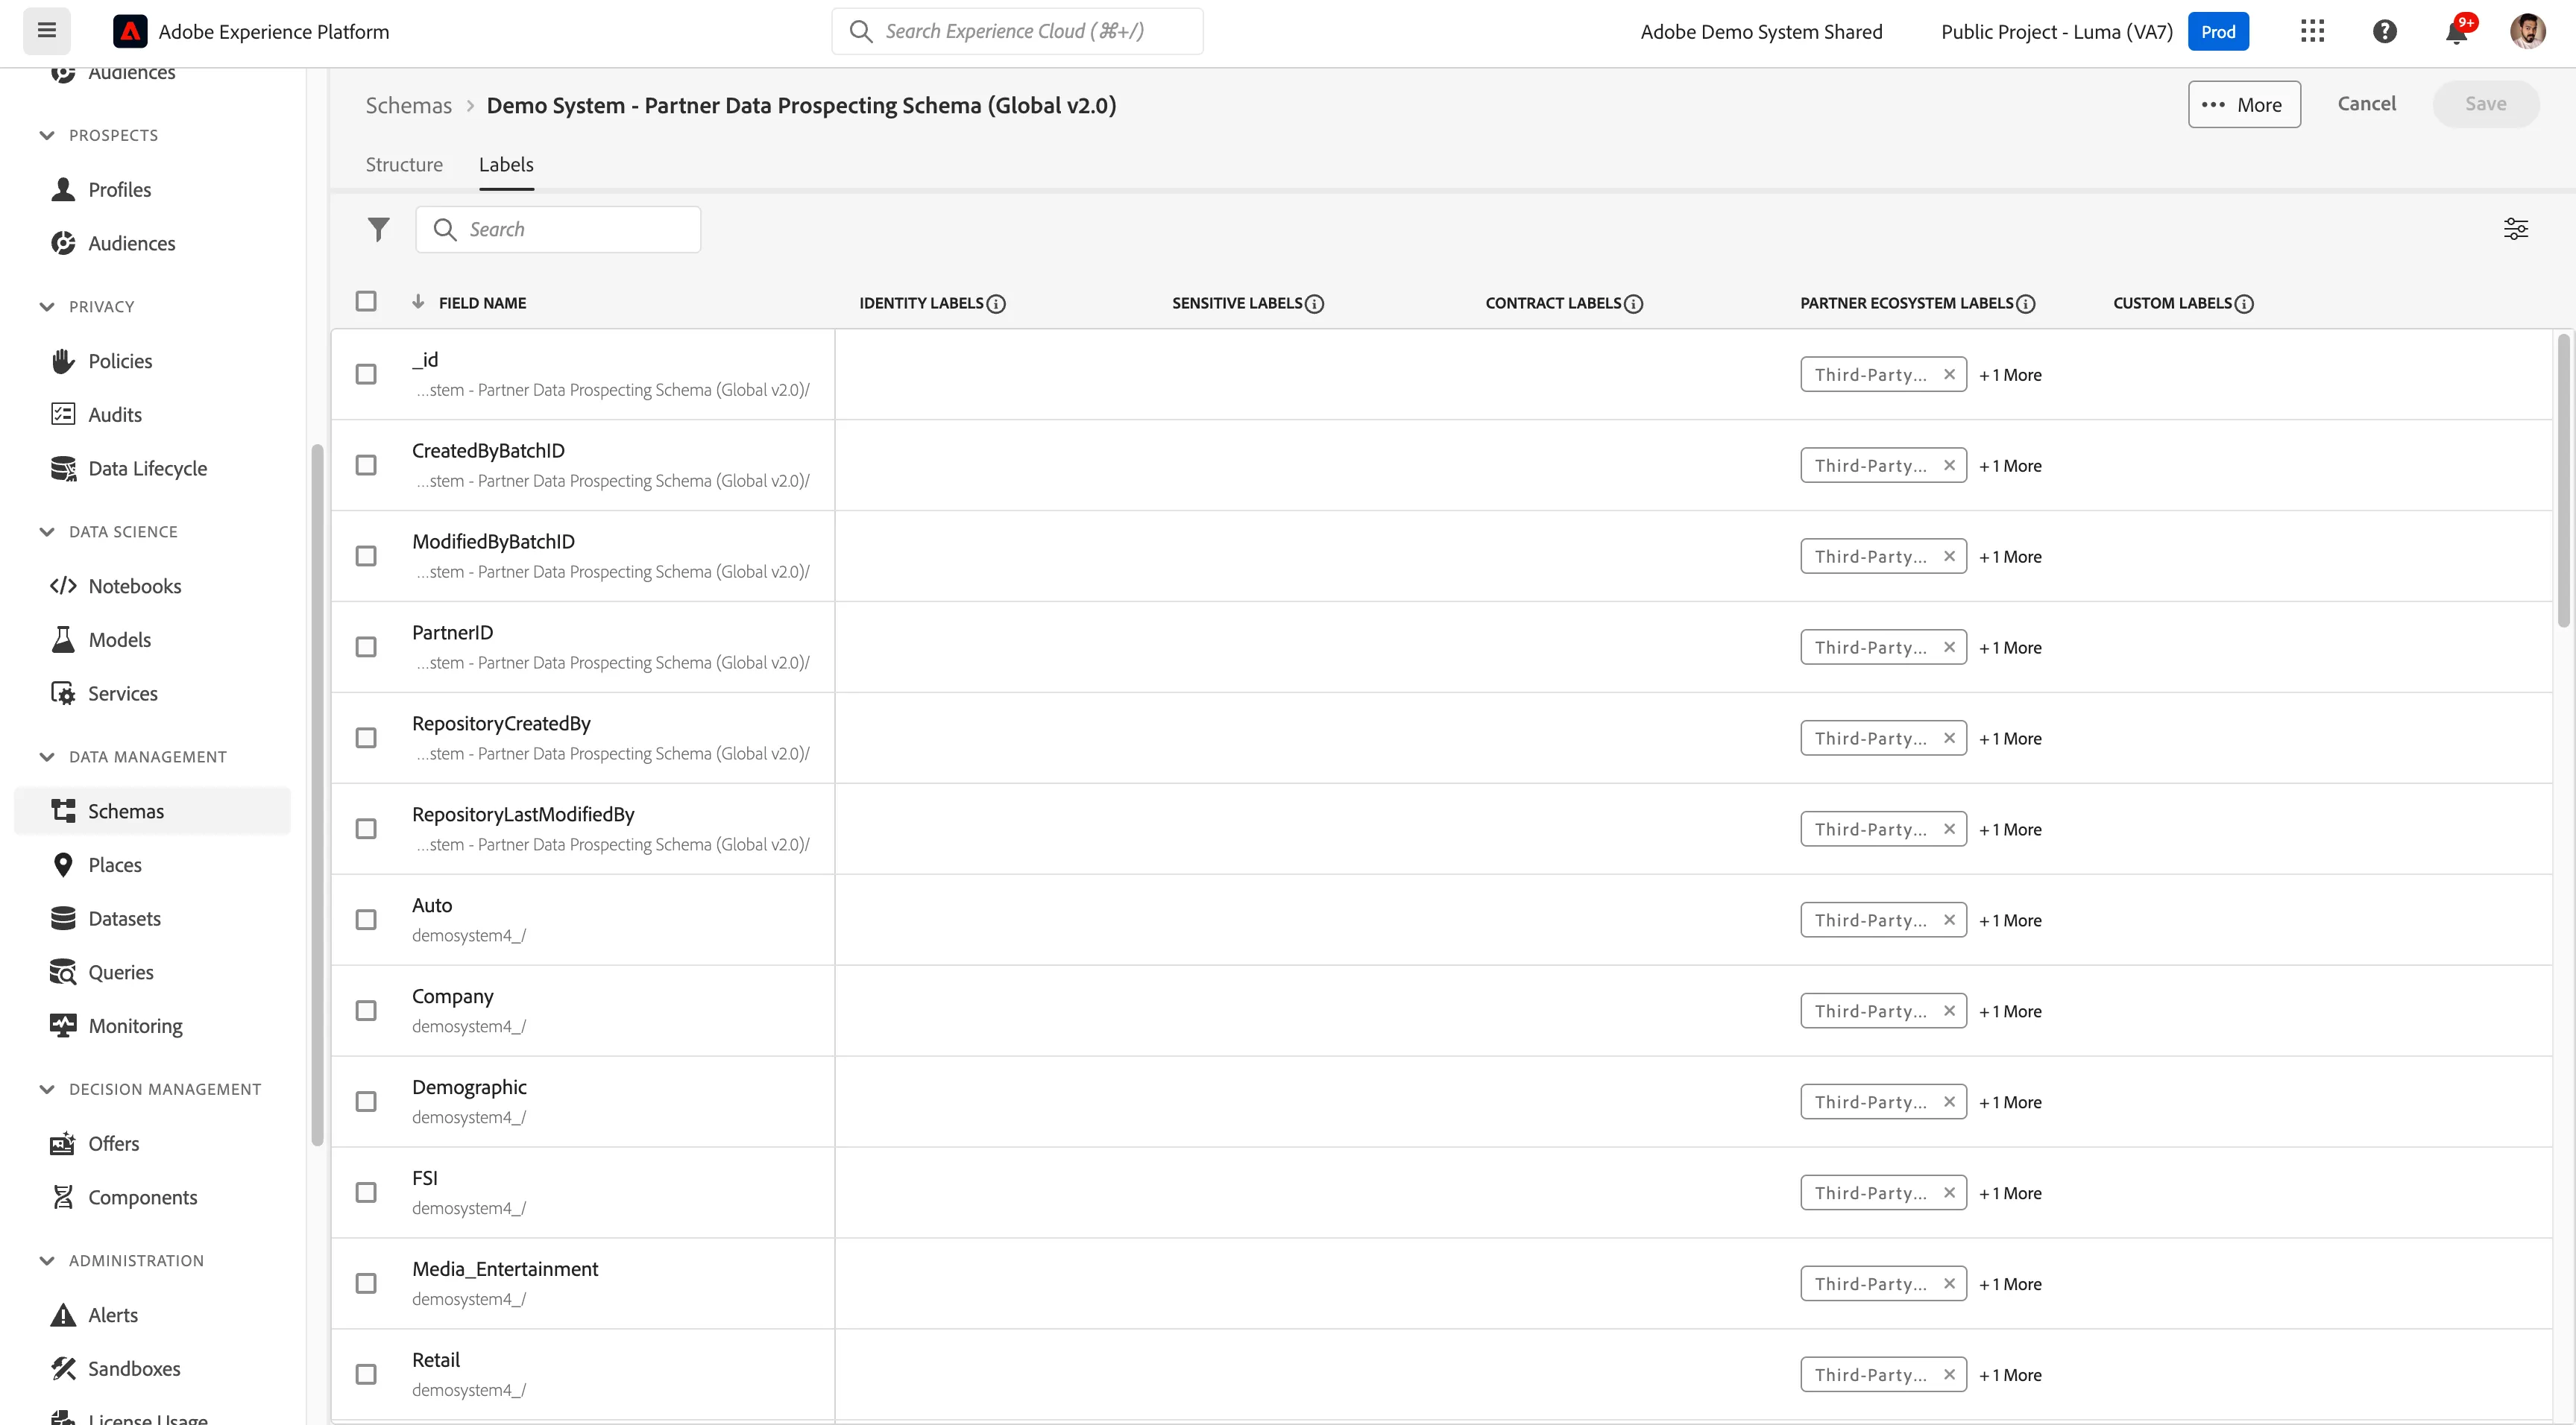This screenshot has height=1425, width=2576.
Task: Check the _id field checkbox
Action: tap(366, 373)
